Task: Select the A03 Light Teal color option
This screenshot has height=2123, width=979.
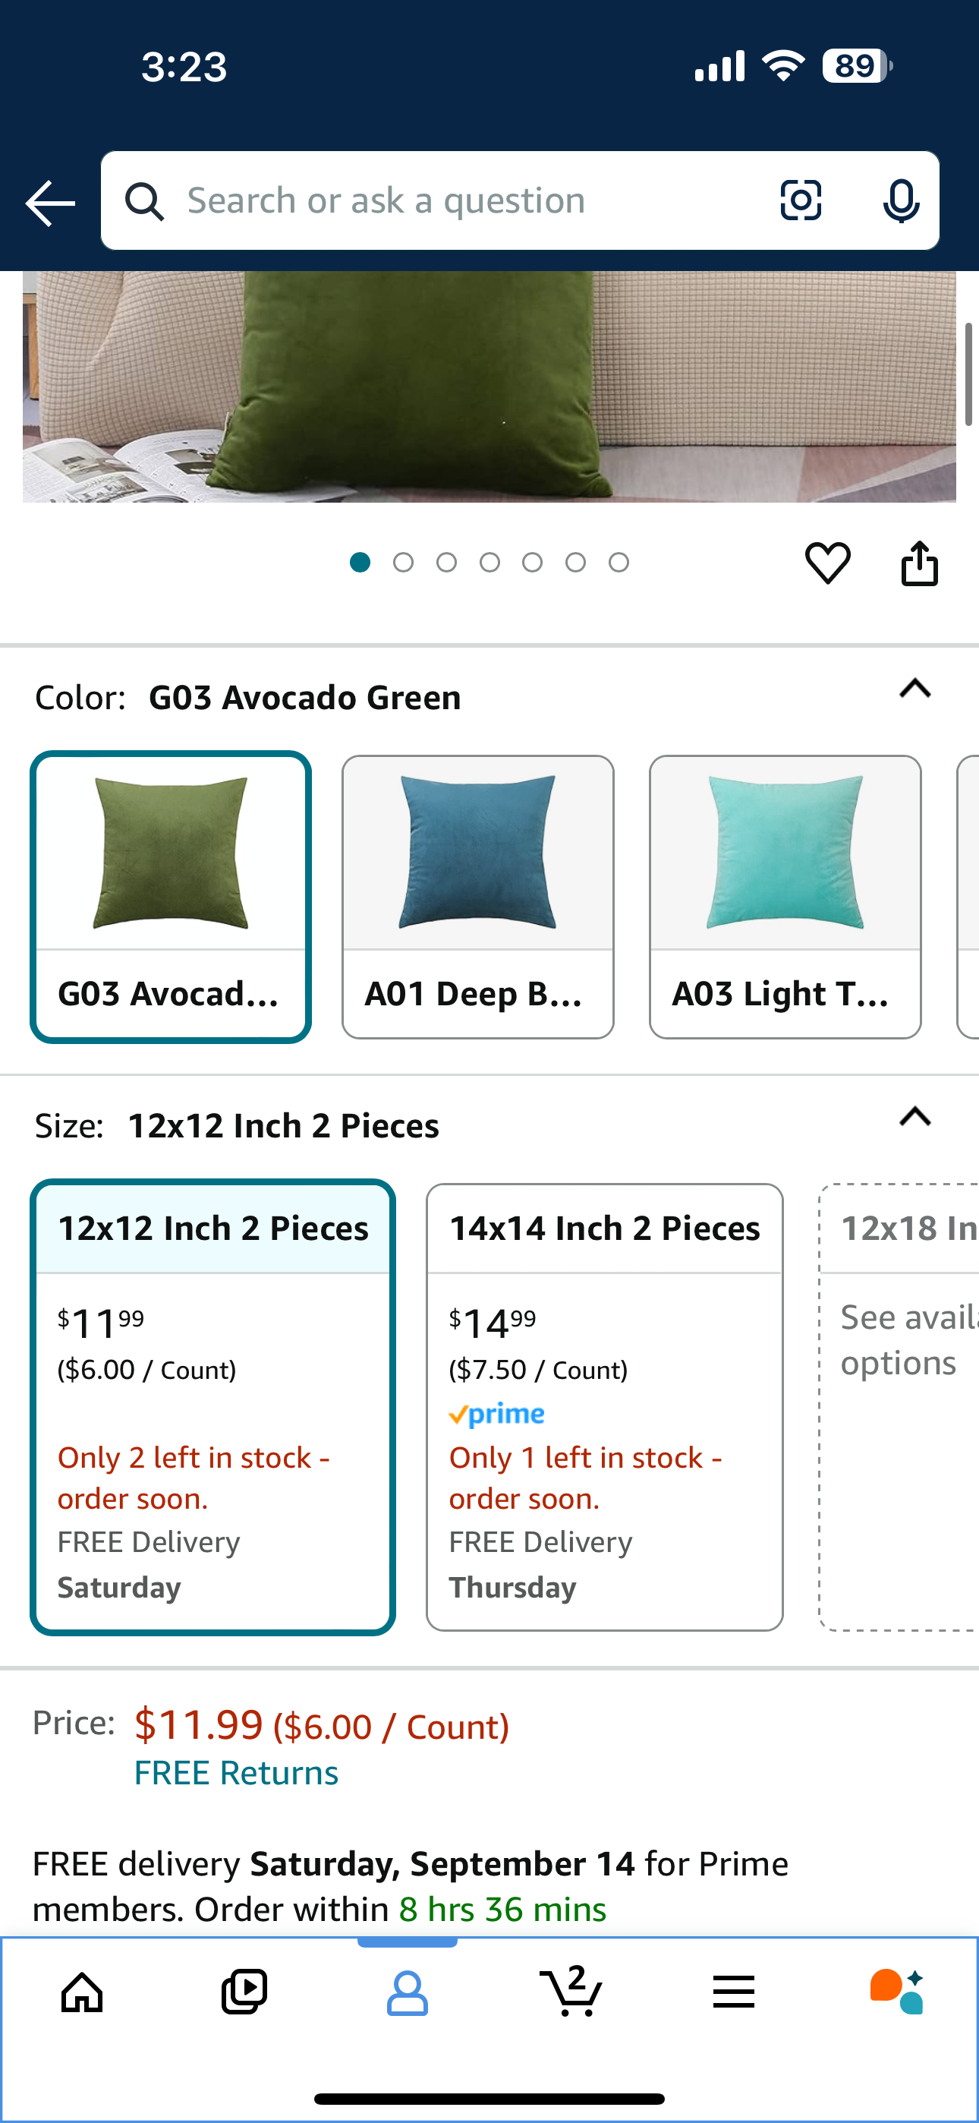Action: [785, 898]
